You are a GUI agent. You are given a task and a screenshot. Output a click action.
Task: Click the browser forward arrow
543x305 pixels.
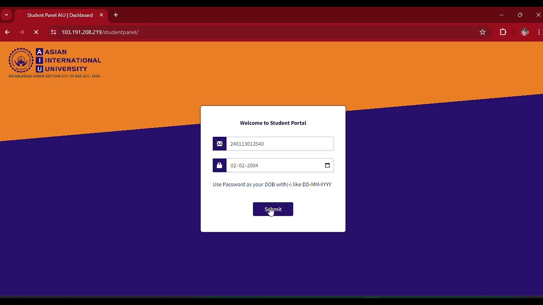(x=22, y=32)
